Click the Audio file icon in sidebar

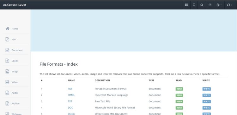coord(7,93)
